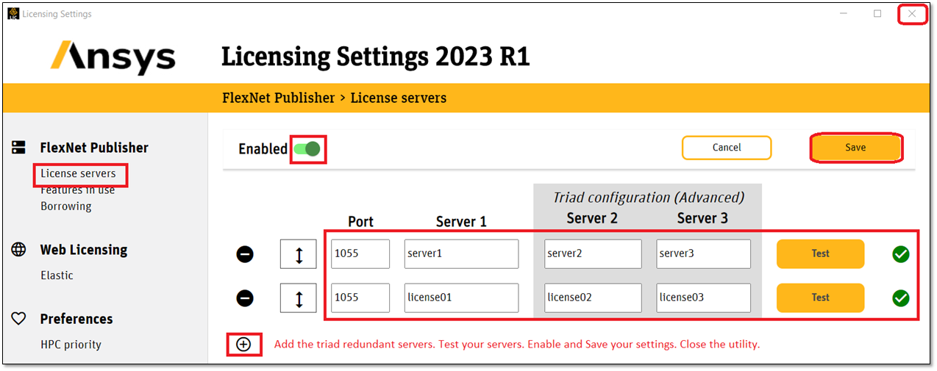937x371 pixels.
Task: Click the green check status for license01 row
Action: click(x=901, y=298)
